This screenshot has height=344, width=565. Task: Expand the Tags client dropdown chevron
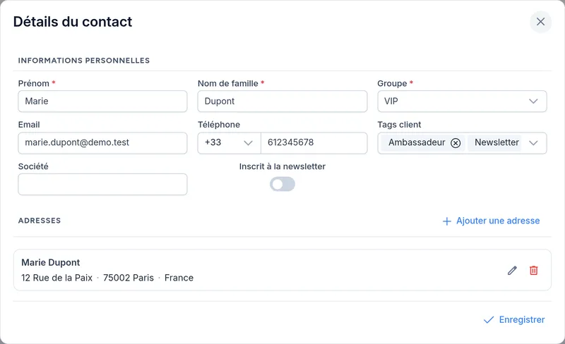[x=533, y=143]
